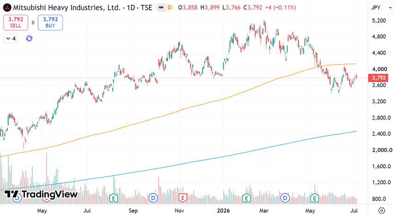Click the orange D delayed-data badge
This screenshot has height=215, width=394.
(x=170, y=8)
